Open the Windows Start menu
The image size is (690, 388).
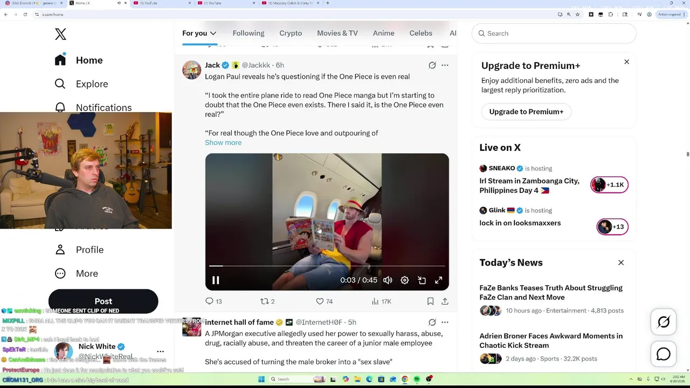[261, 379]
